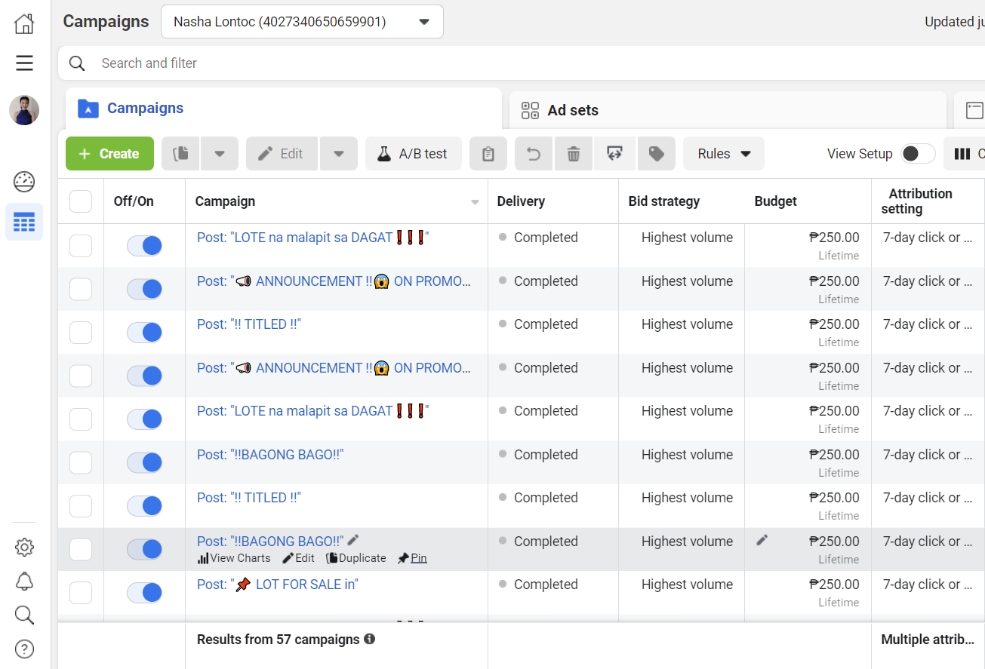Click View Charts under highlighted campaign
This screenshot has height=669, width=985.
click(234, 558)
